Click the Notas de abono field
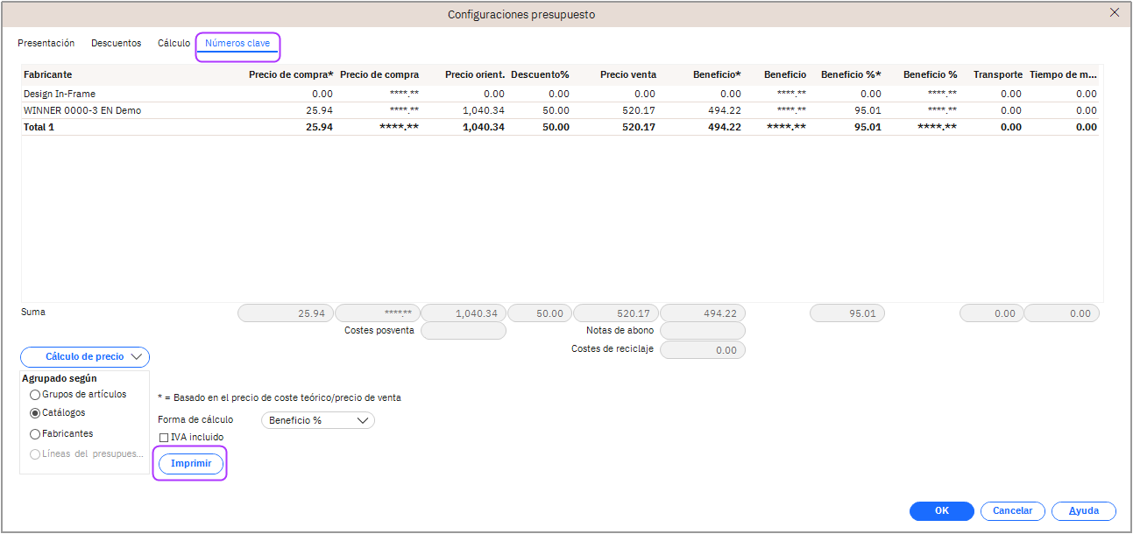The width and height of the screenshot is (1133, 534). 702,331
